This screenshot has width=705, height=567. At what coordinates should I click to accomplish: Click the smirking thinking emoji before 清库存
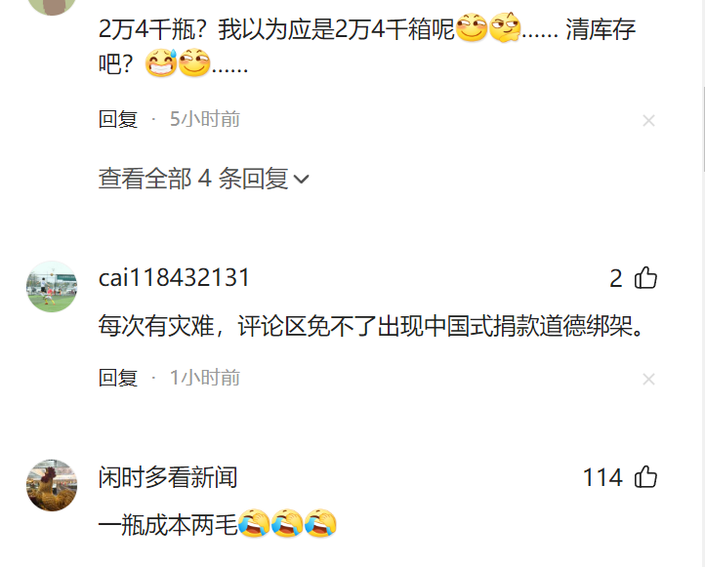pyautogui.click(x=505, y=28)
